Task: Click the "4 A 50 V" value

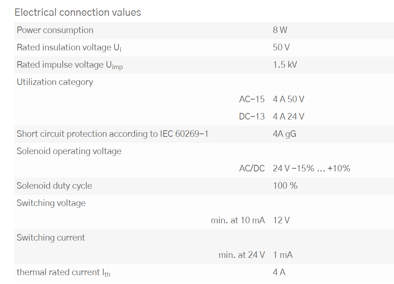Action: pos(288,99)
